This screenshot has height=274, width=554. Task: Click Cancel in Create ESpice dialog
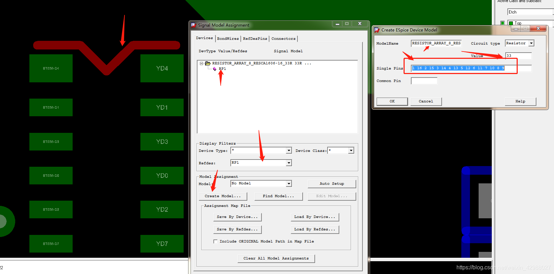426,101
